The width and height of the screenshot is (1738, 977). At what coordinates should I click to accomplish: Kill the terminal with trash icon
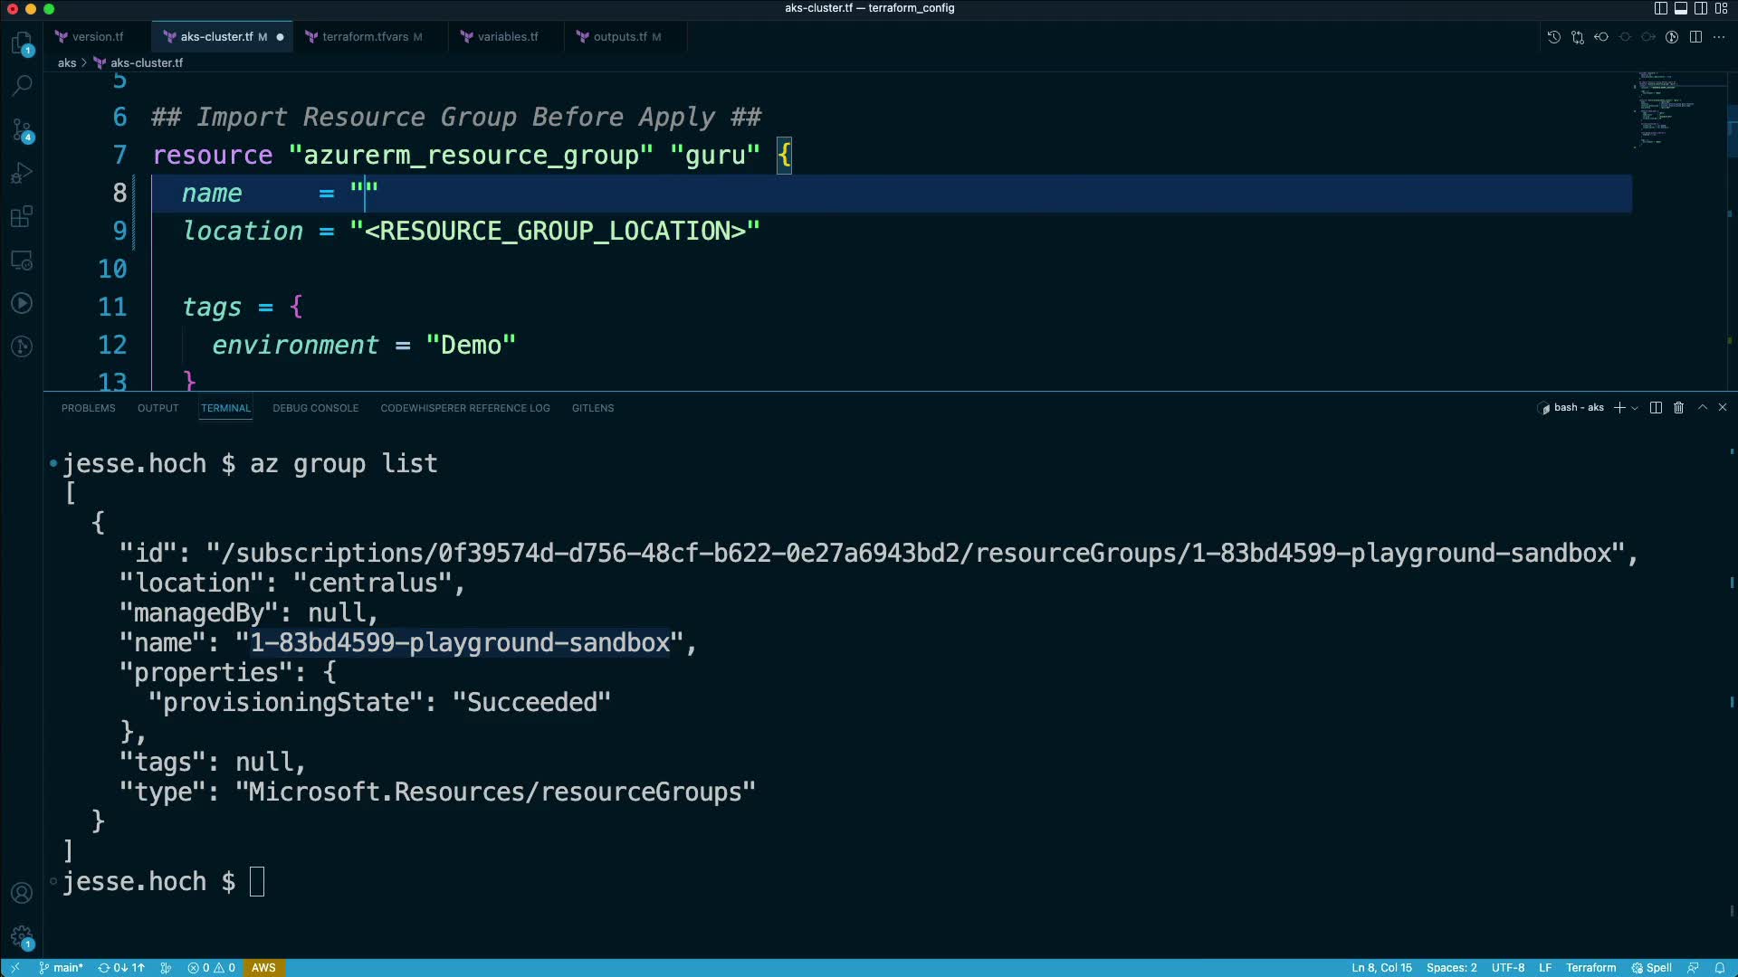[1678, 408]
